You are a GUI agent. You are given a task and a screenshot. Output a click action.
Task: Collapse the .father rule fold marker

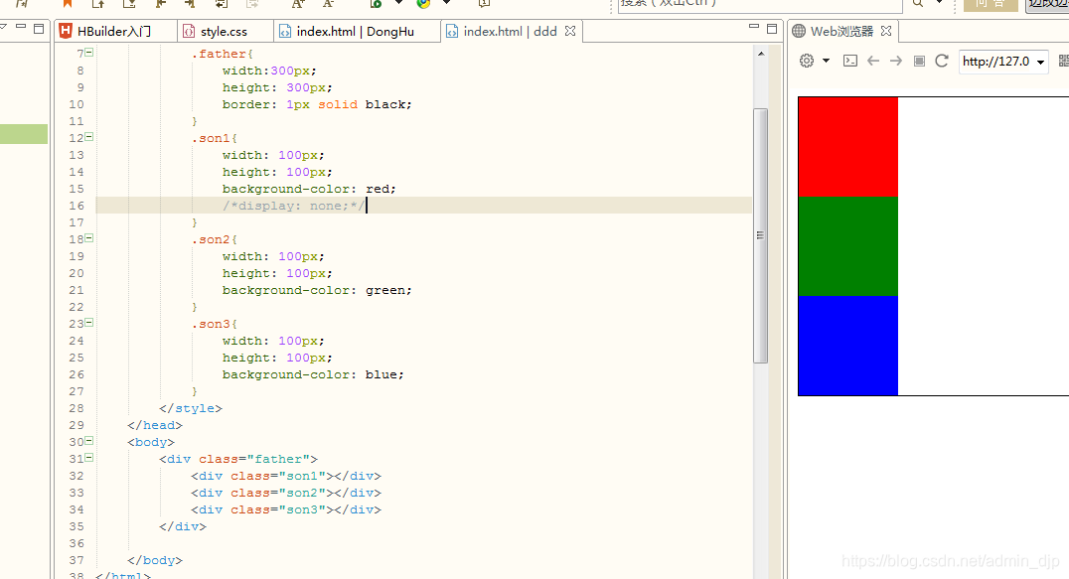89,53
